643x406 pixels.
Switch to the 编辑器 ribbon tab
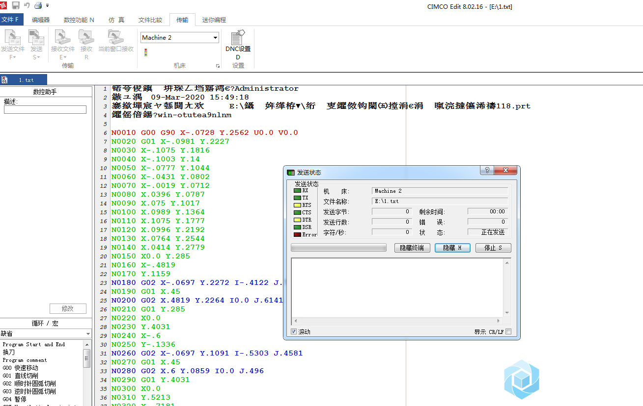point(41,20)
